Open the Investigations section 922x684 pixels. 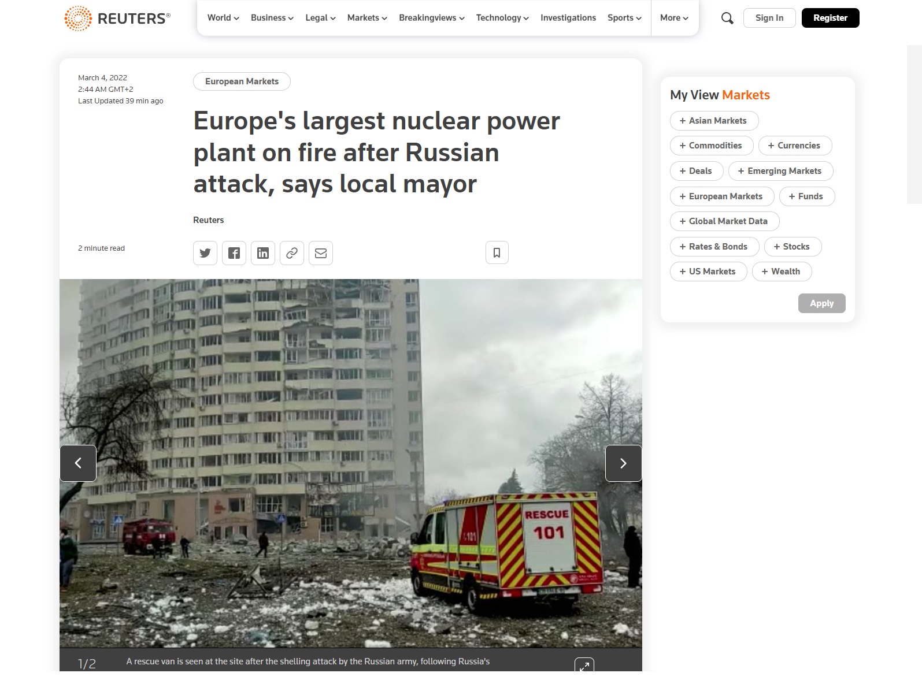coord(568,18)
